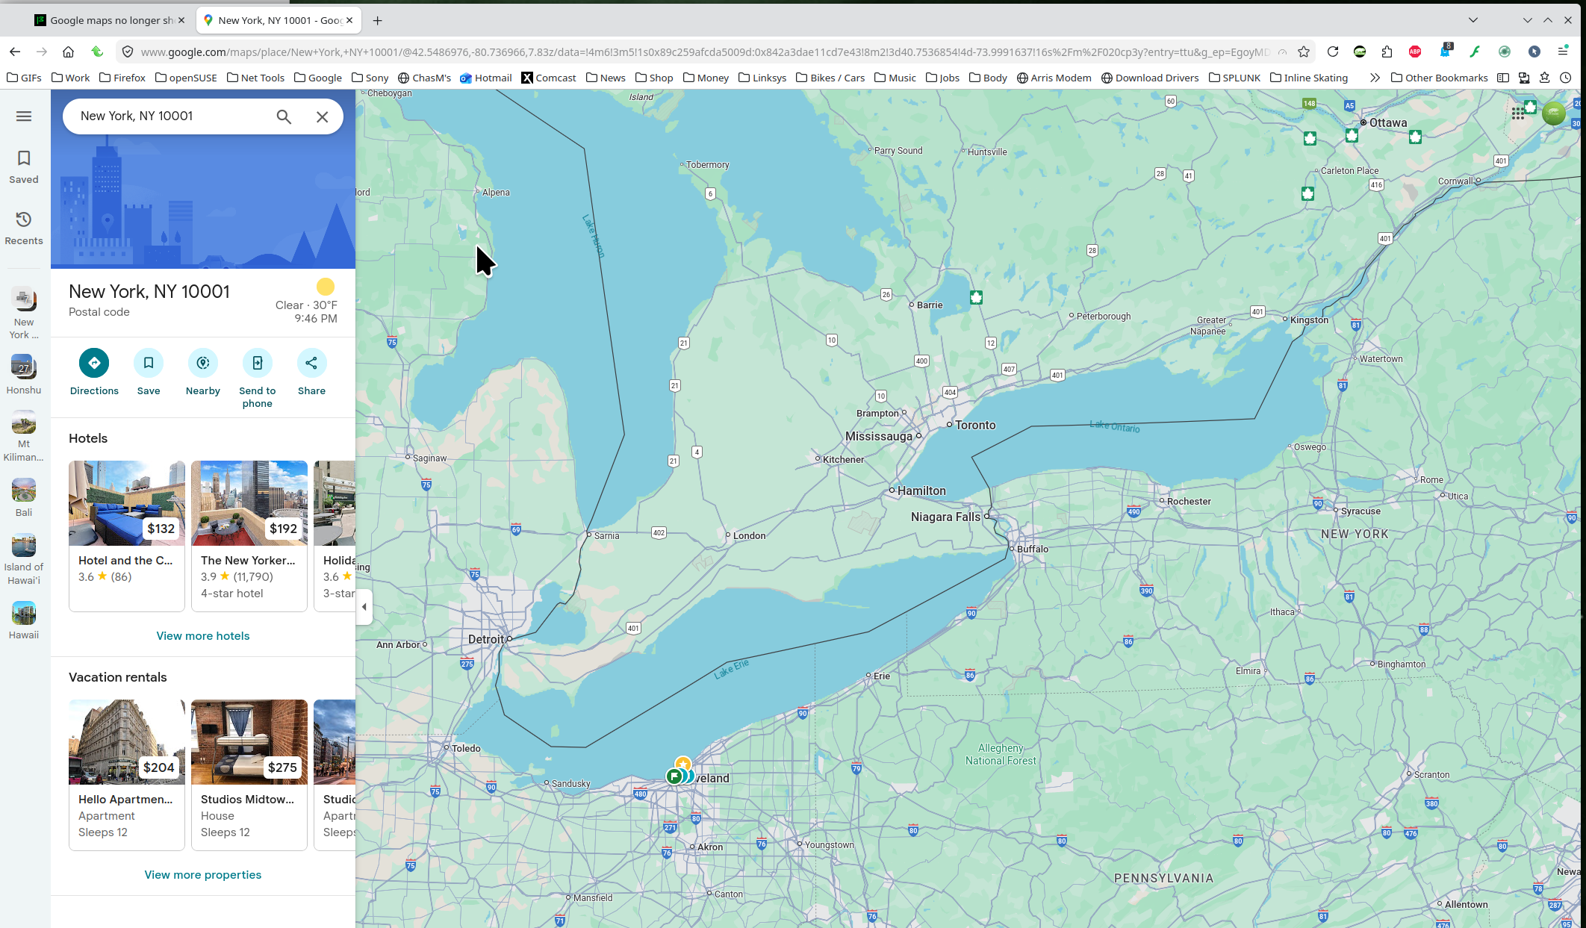Click View more hotels link
This screenshot has width=1586, height=928.
click(x=203, y=636)
